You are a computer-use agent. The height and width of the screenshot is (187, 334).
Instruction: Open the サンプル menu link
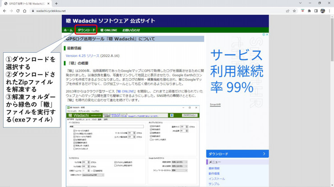[214, 184]
